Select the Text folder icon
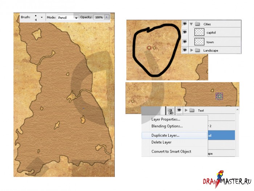The height and width of the screenshot is (191, 254). click(x=192, y=110)
